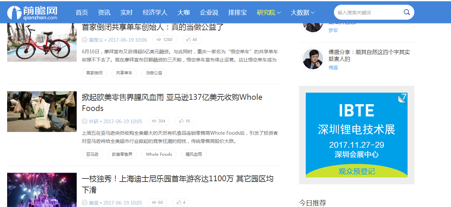Expand the 大数据 dropdown menu
451x207 pixels.
(x=302, y=13)
